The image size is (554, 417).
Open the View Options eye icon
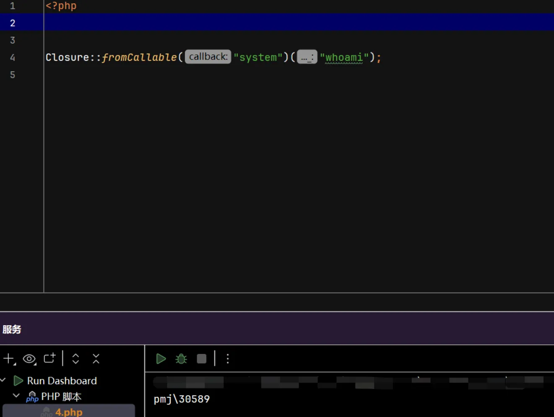tap(29, 359)
